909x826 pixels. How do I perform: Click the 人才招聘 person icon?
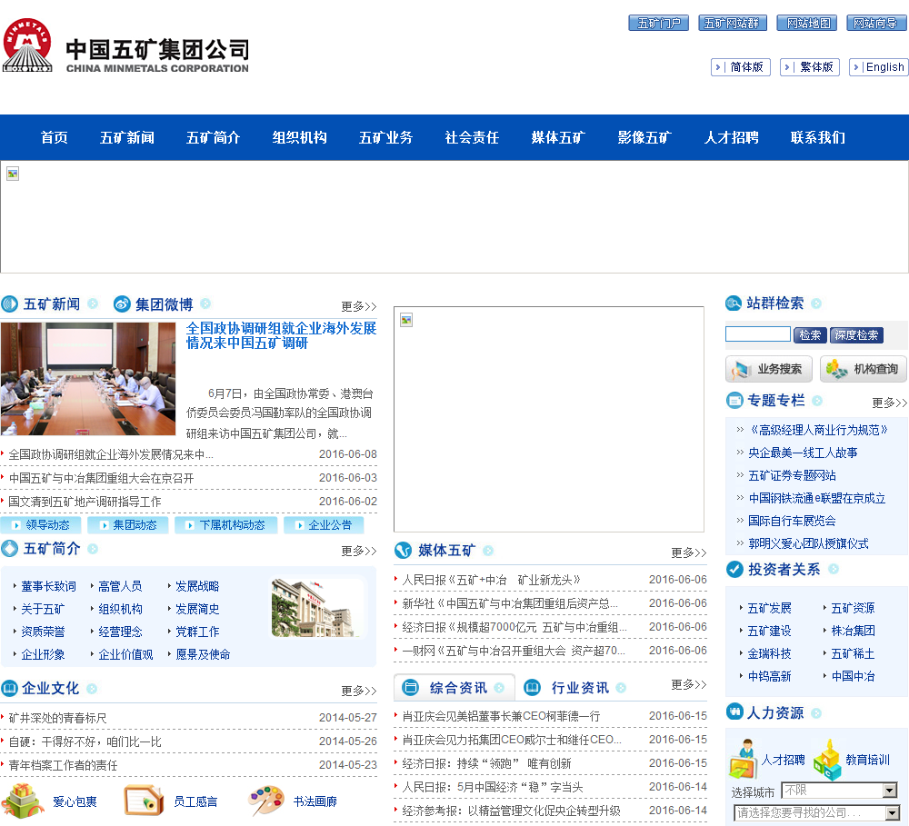point(744,759)
